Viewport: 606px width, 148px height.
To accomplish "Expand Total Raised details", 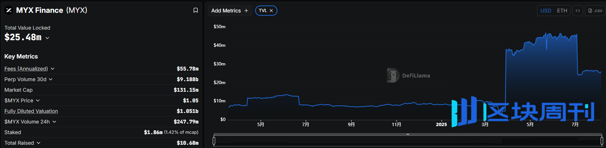I will click(x=39, y=143).
